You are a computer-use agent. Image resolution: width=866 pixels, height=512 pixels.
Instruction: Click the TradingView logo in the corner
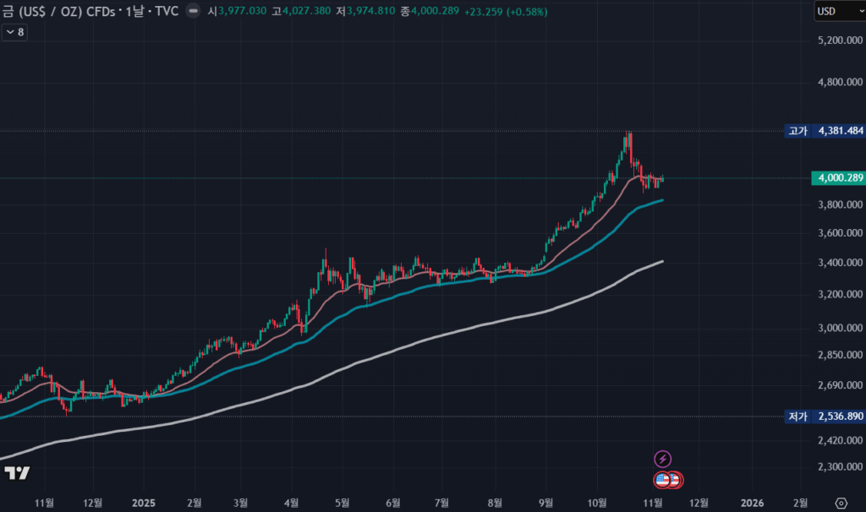pos(17,473)
